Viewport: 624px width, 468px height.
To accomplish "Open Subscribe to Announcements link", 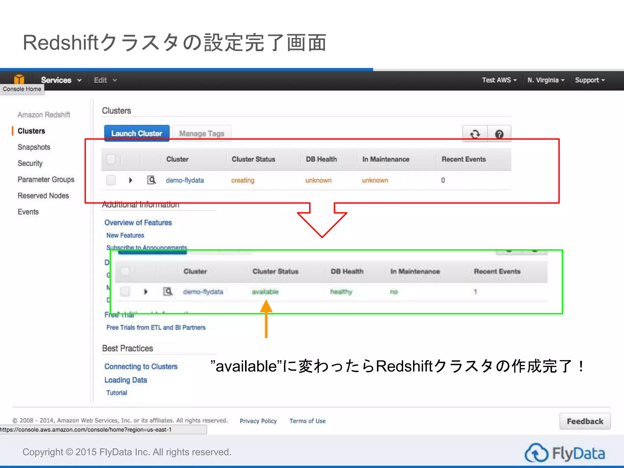I will (x=147, y=247).
